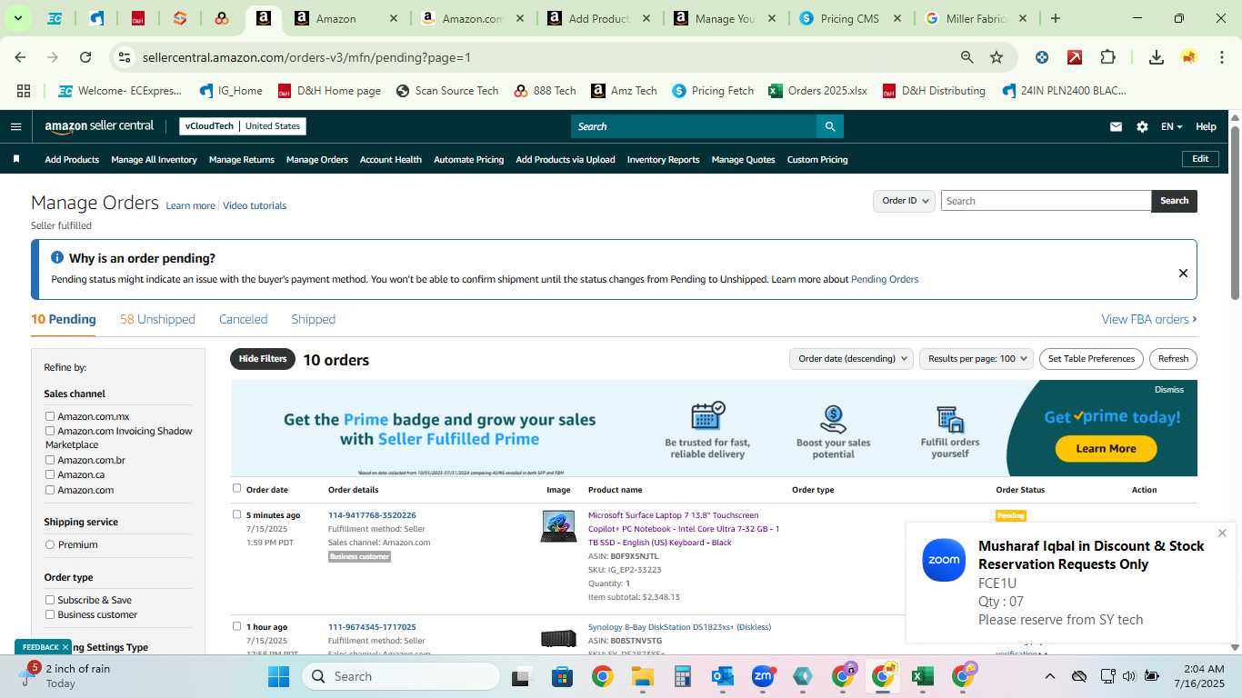Viewport: 1242px width, 698px height.
Task: Switch to the 10 Pending tab
Action: (x=64, y=319)
